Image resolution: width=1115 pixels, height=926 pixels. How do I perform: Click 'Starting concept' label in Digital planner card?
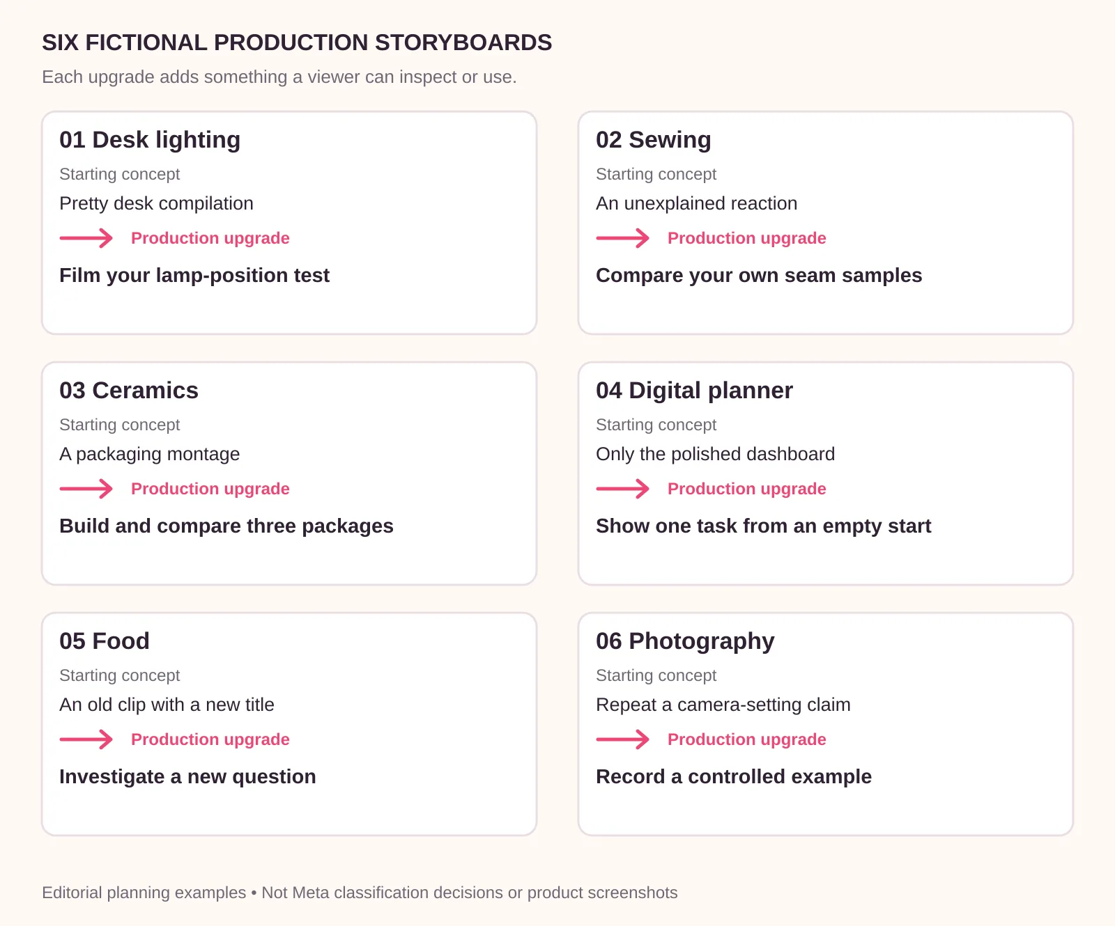[656, 425]
